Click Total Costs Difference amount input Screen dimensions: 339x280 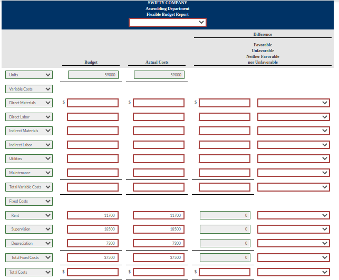225,272
